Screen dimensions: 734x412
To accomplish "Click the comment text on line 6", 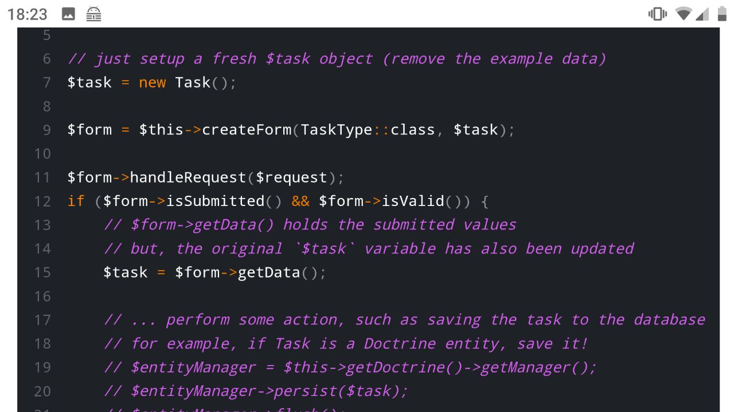I will click(x=337, y=58).
